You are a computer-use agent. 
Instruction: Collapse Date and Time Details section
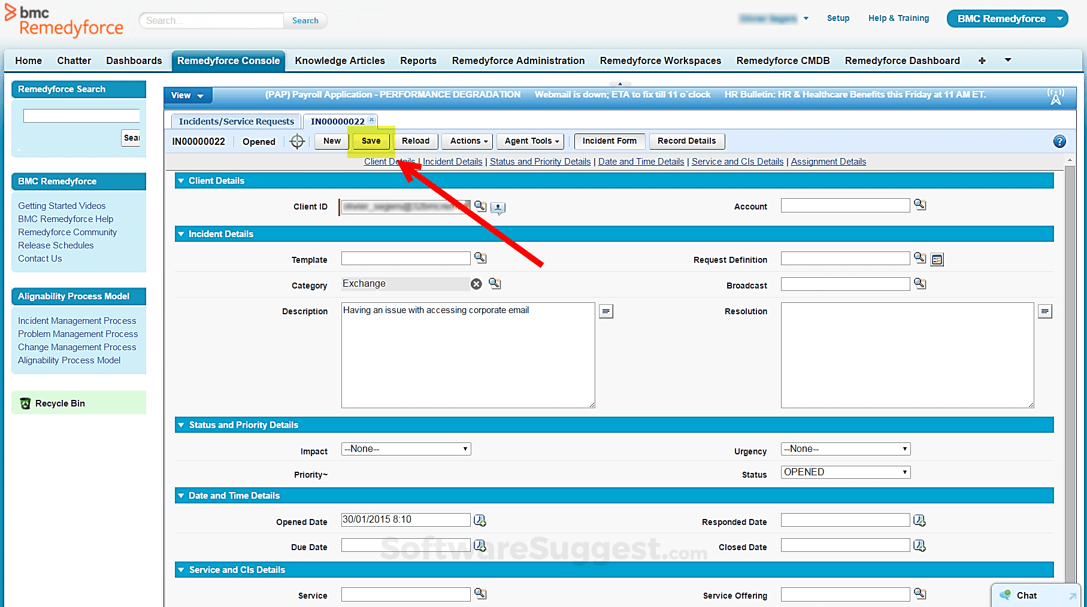click(181, 496)
